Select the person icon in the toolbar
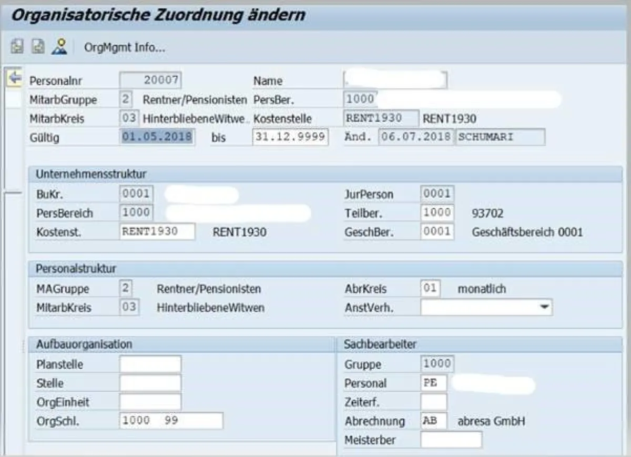 click(59, 47)
